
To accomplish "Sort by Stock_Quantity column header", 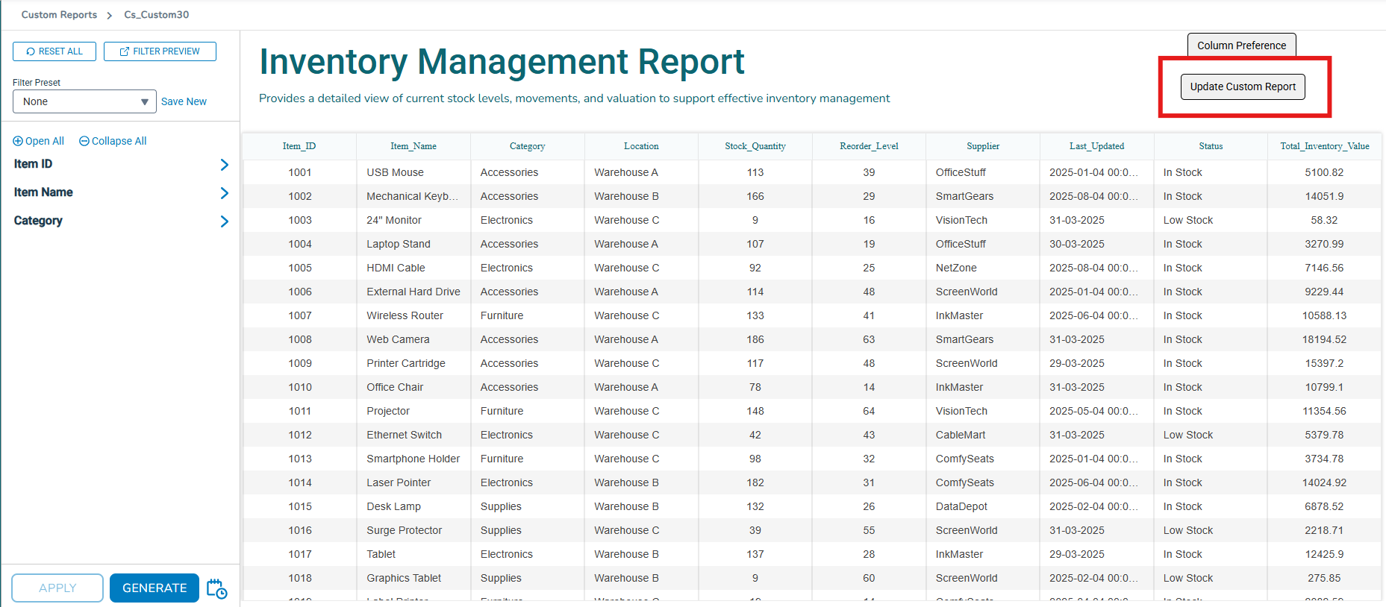I will pos(755,146).
